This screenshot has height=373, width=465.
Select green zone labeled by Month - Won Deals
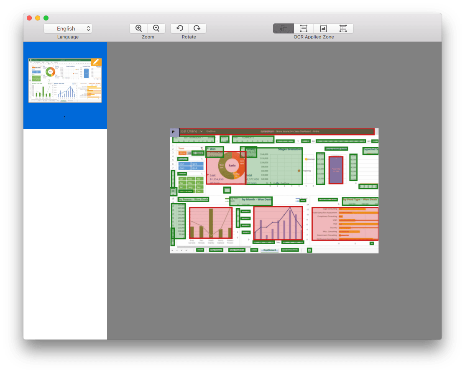click(x=251, y=201)
